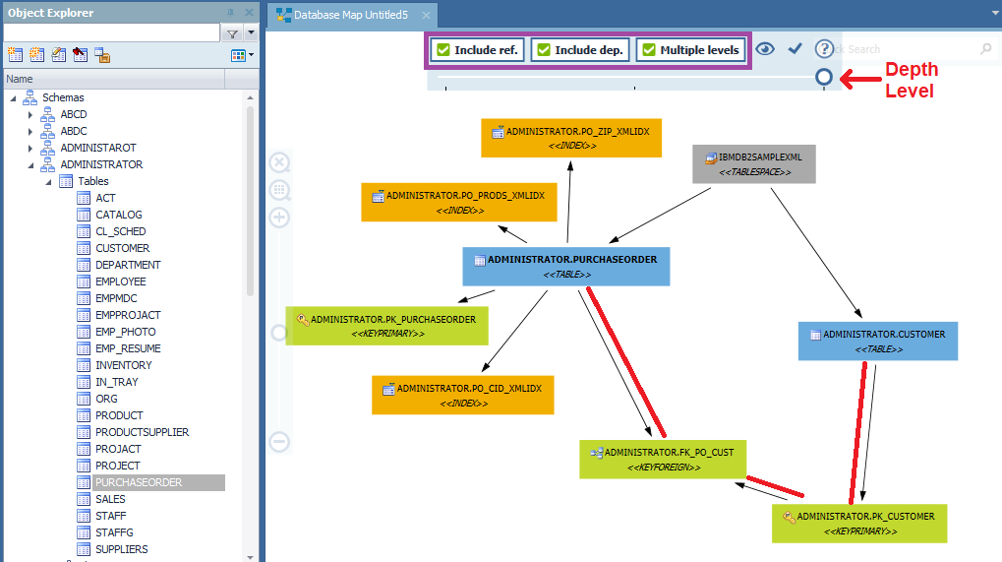Disable the Multiple levels checkbox

pyautogui.click(x=649, y=50)
